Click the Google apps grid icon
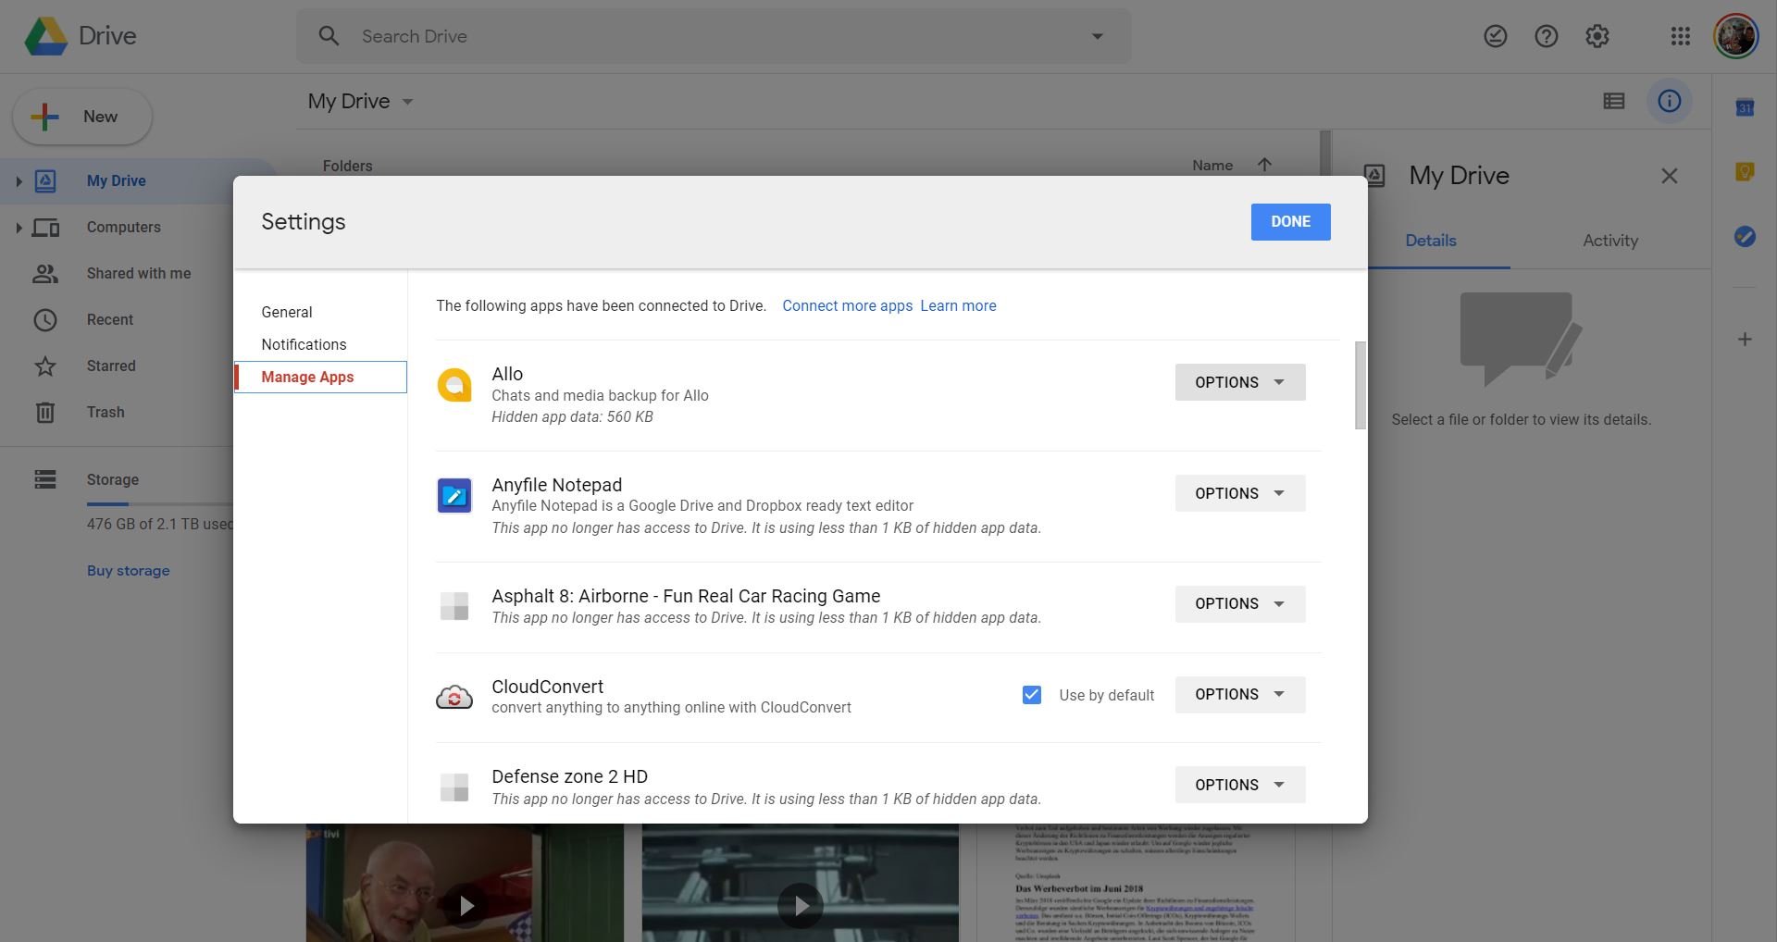 pyautogui.click(x=1680, y=36)
